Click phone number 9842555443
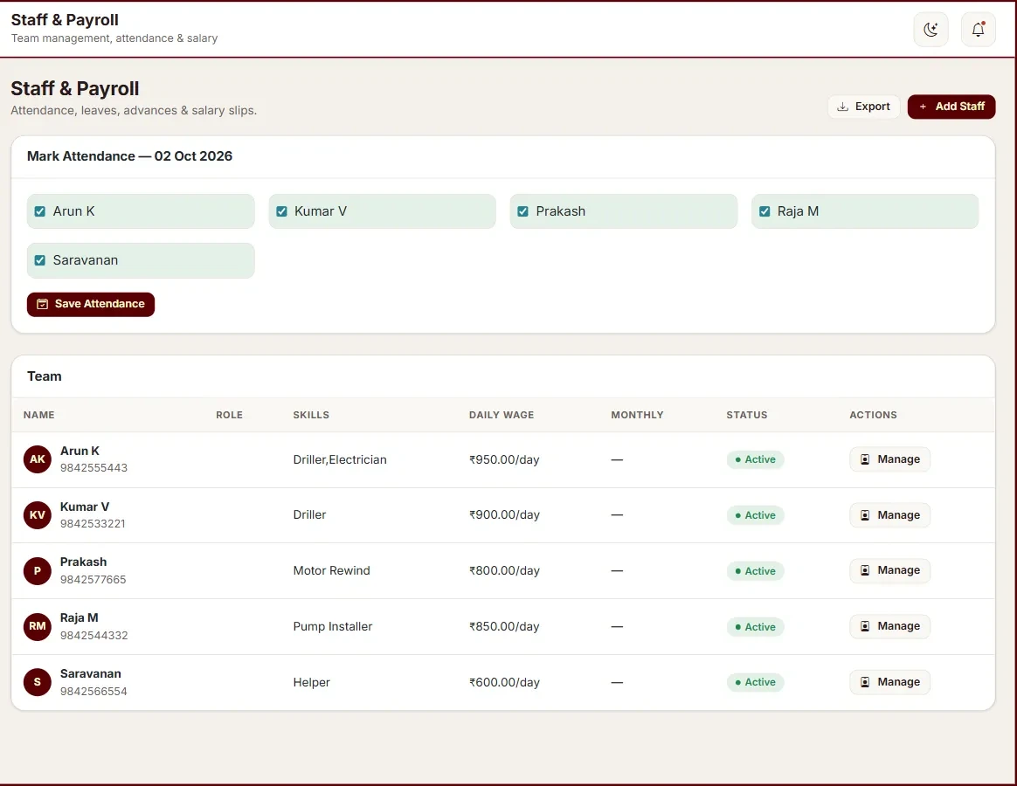The width and height of the screenshot is (1017, 786). click(x=94, y=467)
